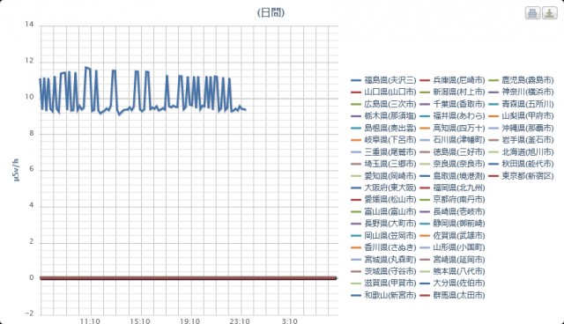Toggle the 青森県(五所川) legend entry

521,104
